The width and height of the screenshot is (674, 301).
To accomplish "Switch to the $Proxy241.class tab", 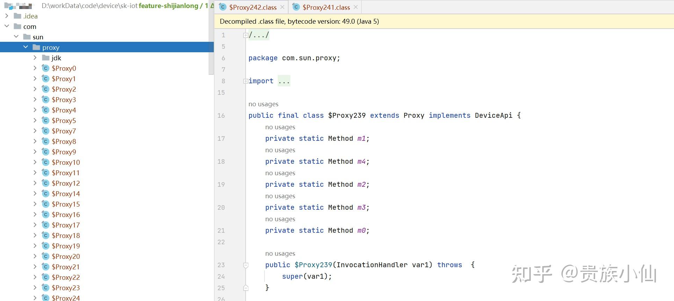I will [326, 7].
